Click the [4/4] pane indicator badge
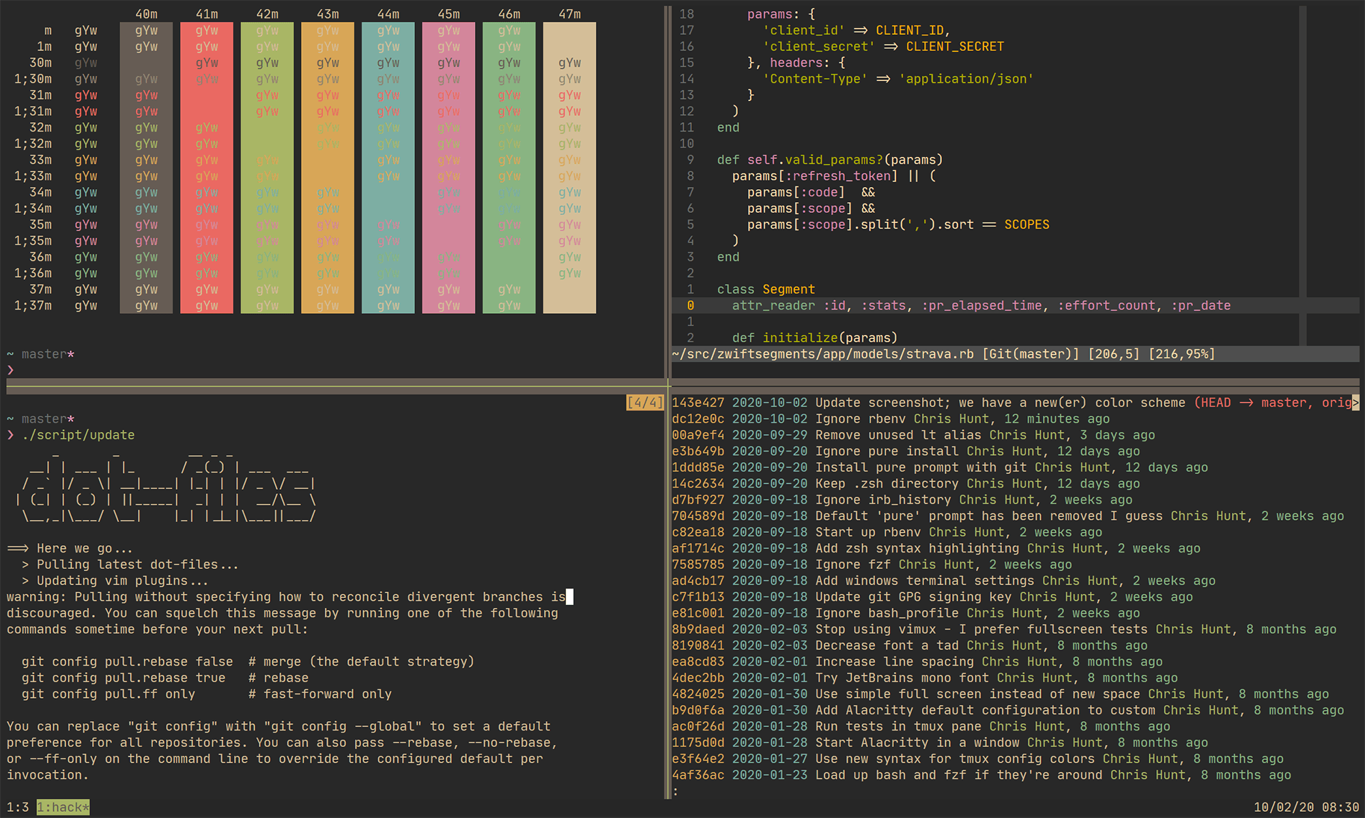This screenshot has height=818, width=1365. [x=644, y=403]
